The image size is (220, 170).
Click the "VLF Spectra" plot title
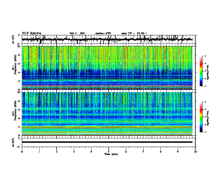click(31, 33)
